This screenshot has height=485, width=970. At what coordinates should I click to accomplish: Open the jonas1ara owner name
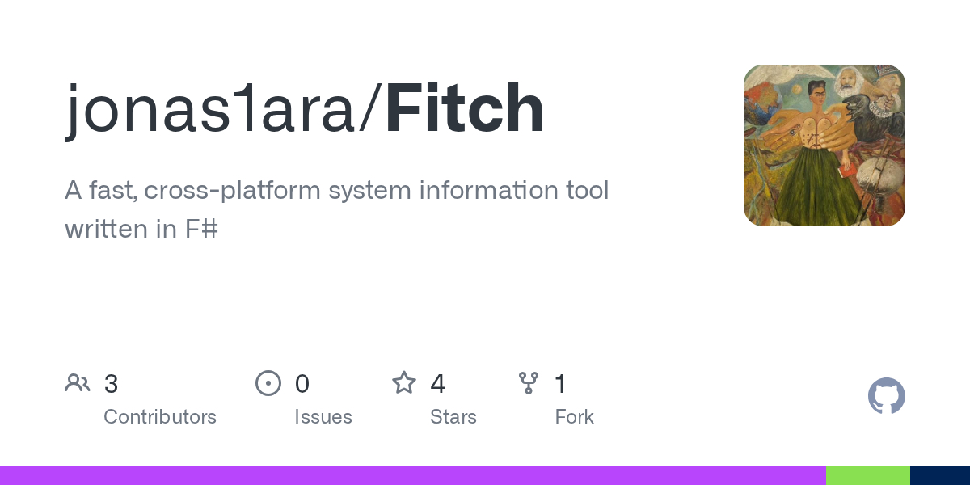217,109
